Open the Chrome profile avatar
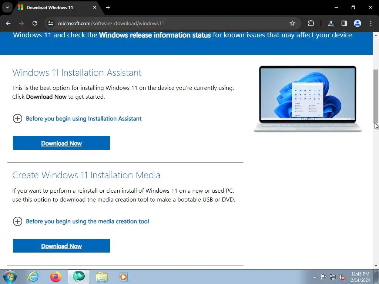 pyautogui.click(x=358, y=23)
